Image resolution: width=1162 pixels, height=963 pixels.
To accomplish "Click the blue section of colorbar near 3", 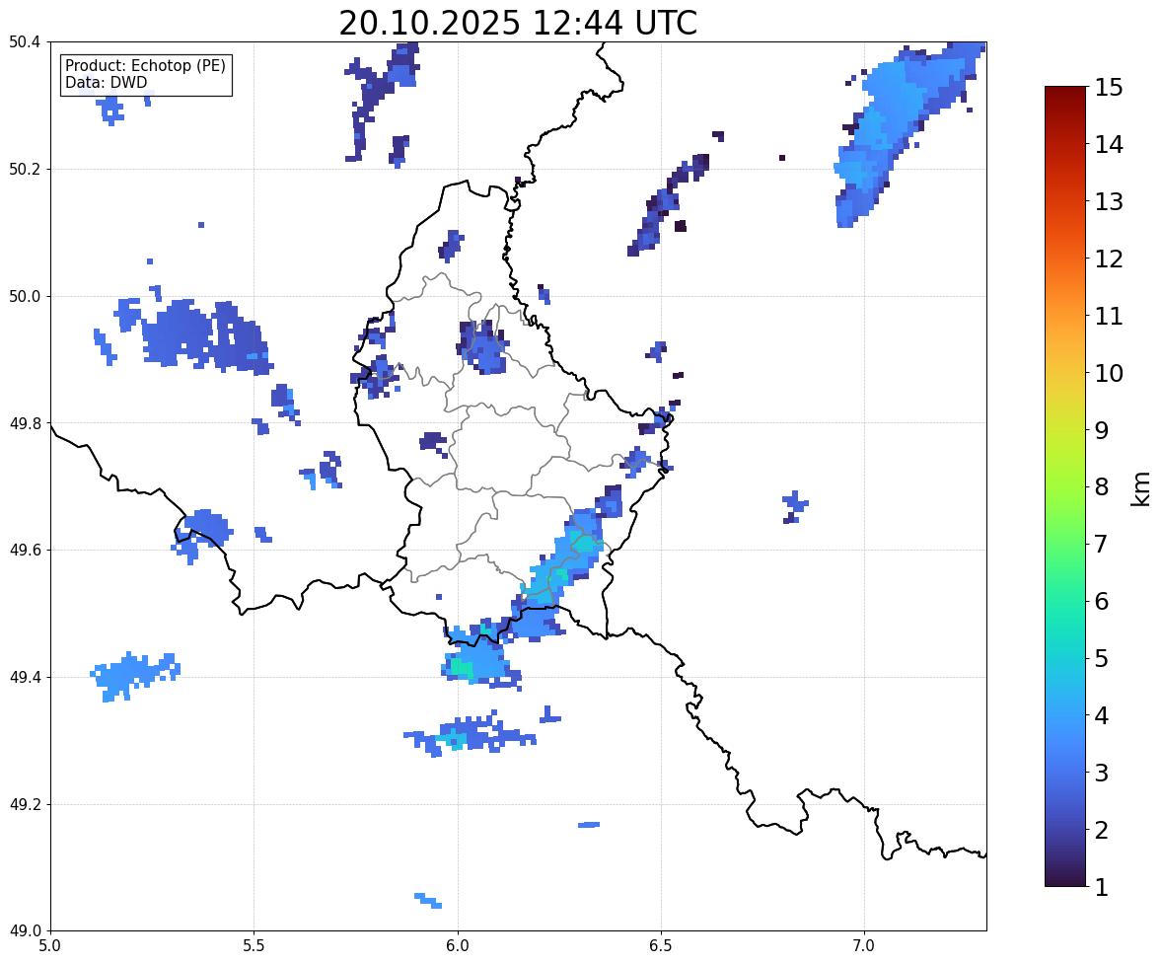I will [1065, 774].
